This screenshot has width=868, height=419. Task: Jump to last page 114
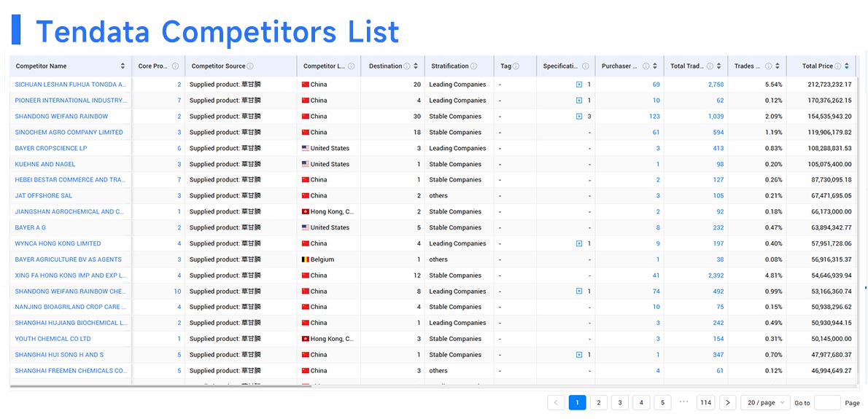pyautogui.click(x=705, y=402)
